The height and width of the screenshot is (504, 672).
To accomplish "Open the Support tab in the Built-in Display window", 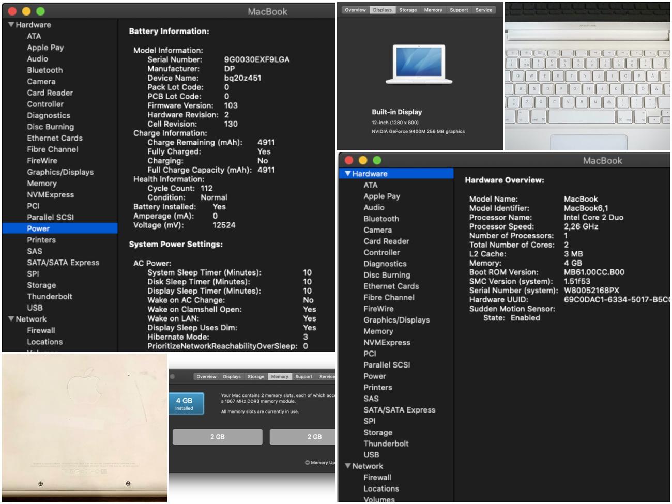I will [459, 10].
